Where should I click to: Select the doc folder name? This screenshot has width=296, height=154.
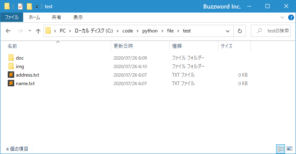(x=20, y=58)
